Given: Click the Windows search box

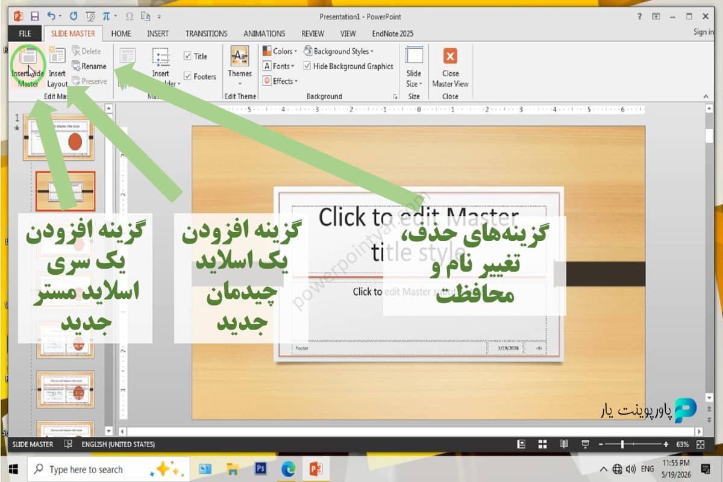Looking at the screenshot, I should click(108, 469).
